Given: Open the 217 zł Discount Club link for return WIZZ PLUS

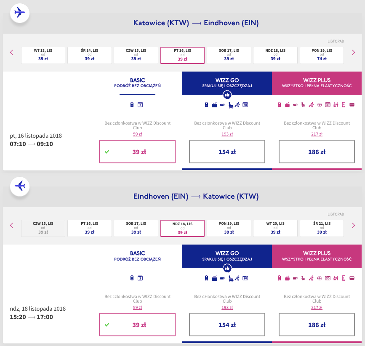Looking at the screenshot, I should click(x=317, y=307).
